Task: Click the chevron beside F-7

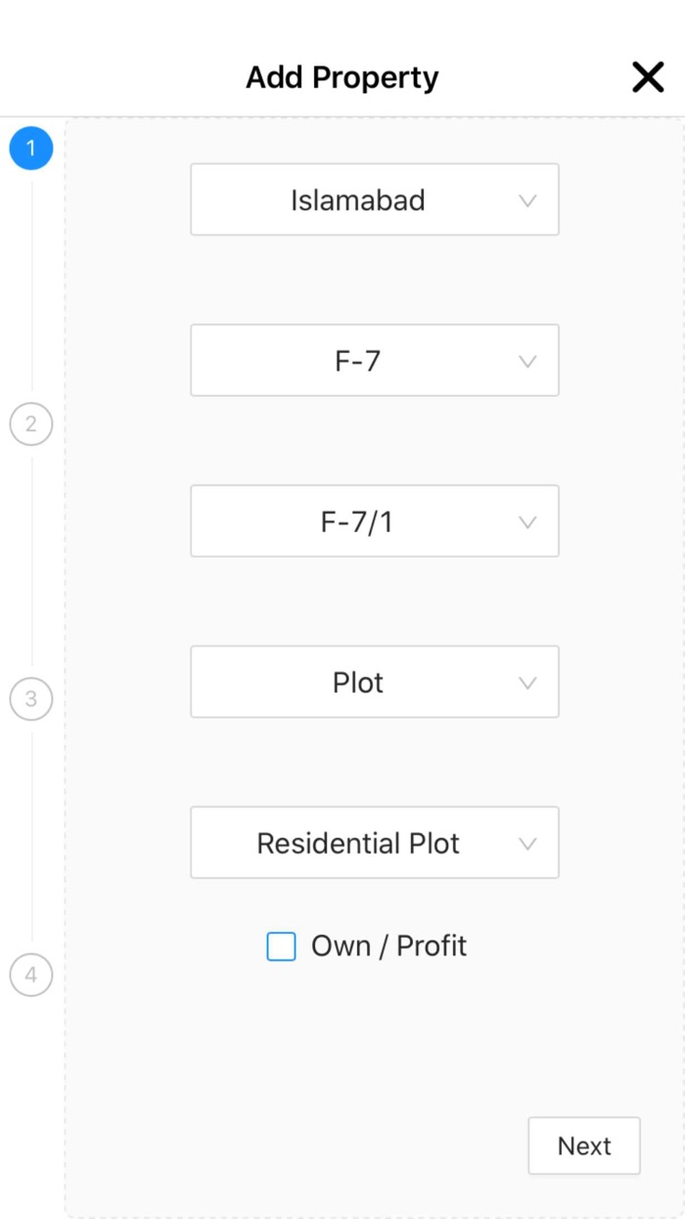Action: pyautogui.click(x=527, y=361)
